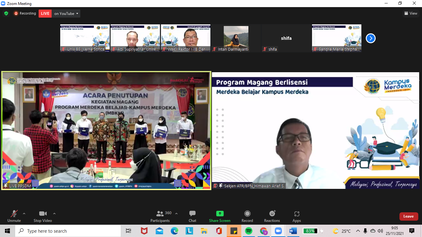
Task: Start recording with Record button
Action: tap(247, 216)
